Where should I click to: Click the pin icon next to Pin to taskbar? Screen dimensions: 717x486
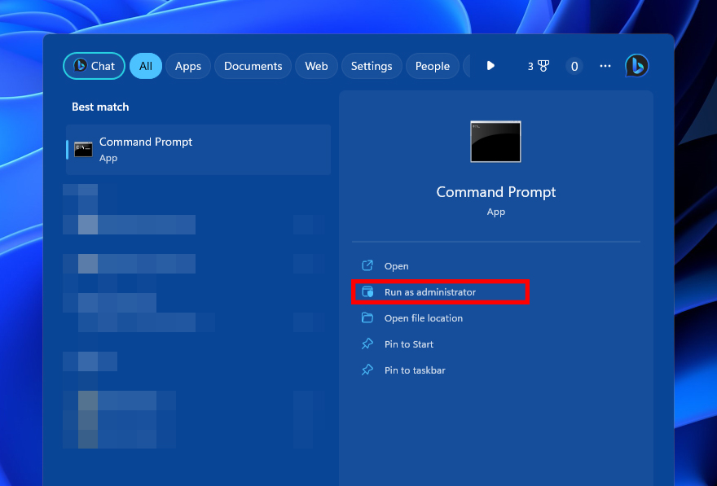pyautogui.click(x=367, y=370)
